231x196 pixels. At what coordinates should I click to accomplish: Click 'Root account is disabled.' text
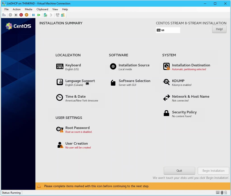pos(79,132)
